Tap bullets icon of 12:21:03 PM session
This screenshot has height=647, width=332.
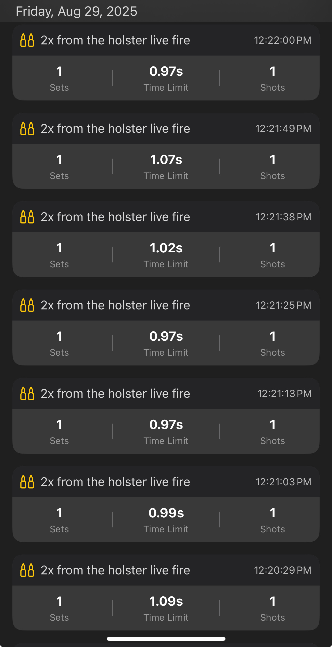27,482
